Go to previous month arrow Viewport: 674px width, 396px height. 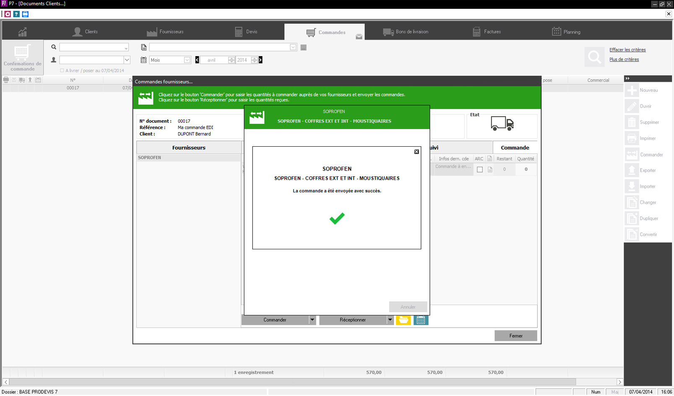[197, 60]
